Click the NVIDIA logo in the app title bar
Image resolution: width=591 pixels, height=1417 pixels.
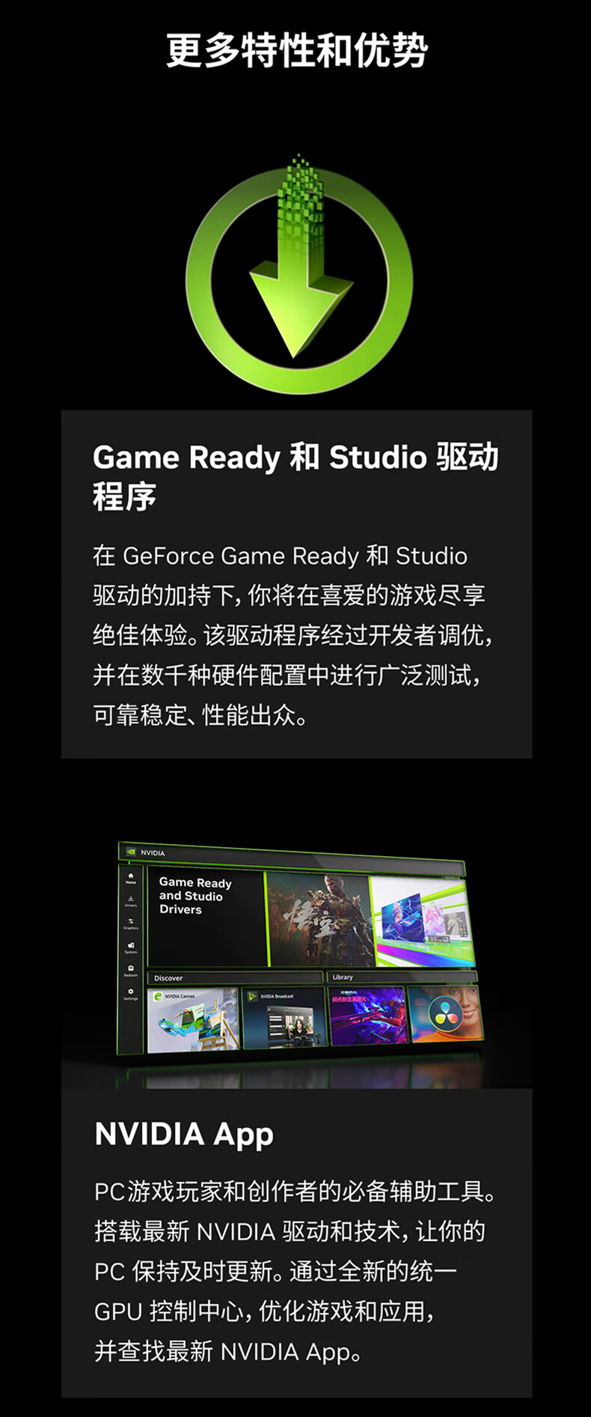pos(131,852)
